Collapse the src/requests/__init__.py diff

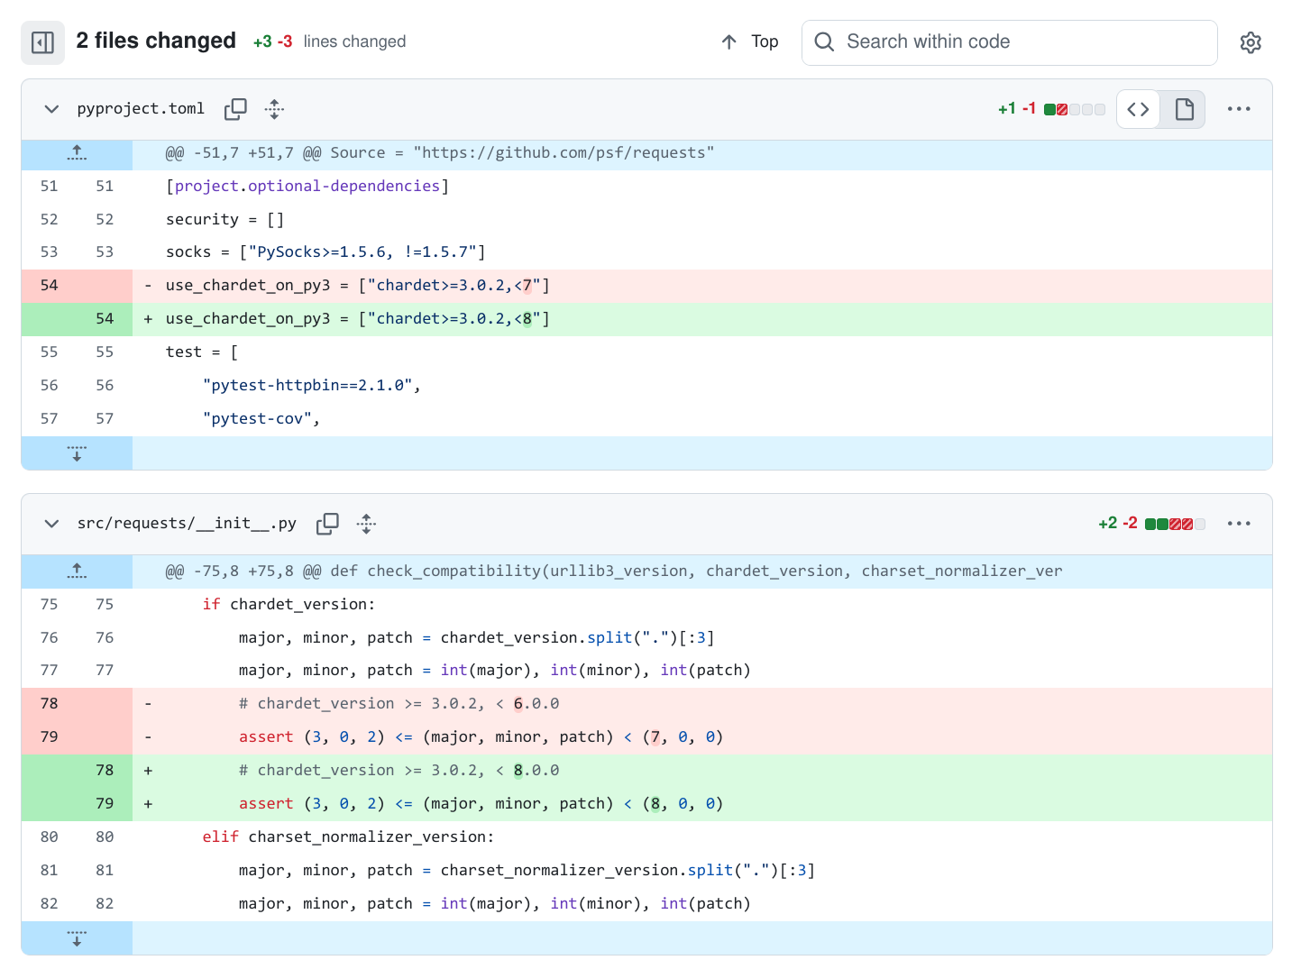pos(51,524)
